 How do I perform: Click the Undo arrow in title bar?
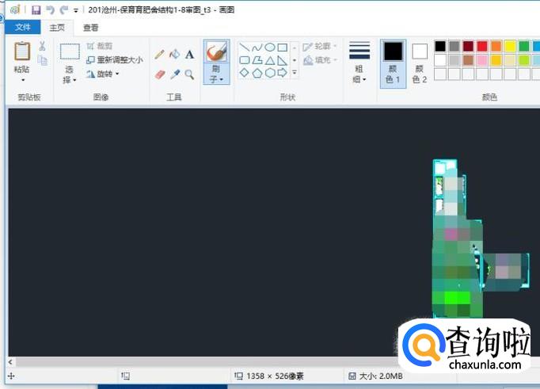tap(51, 10)
